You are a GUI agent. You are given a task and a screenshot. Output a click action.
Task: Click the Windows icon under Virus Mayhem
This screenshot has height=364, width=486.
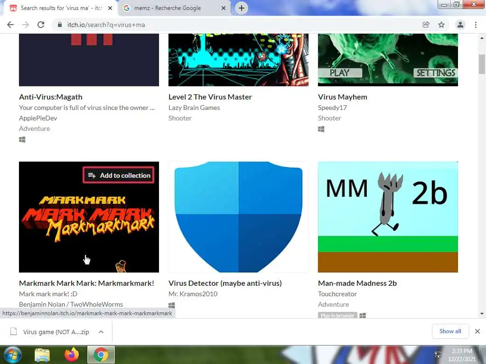(321, 129)
